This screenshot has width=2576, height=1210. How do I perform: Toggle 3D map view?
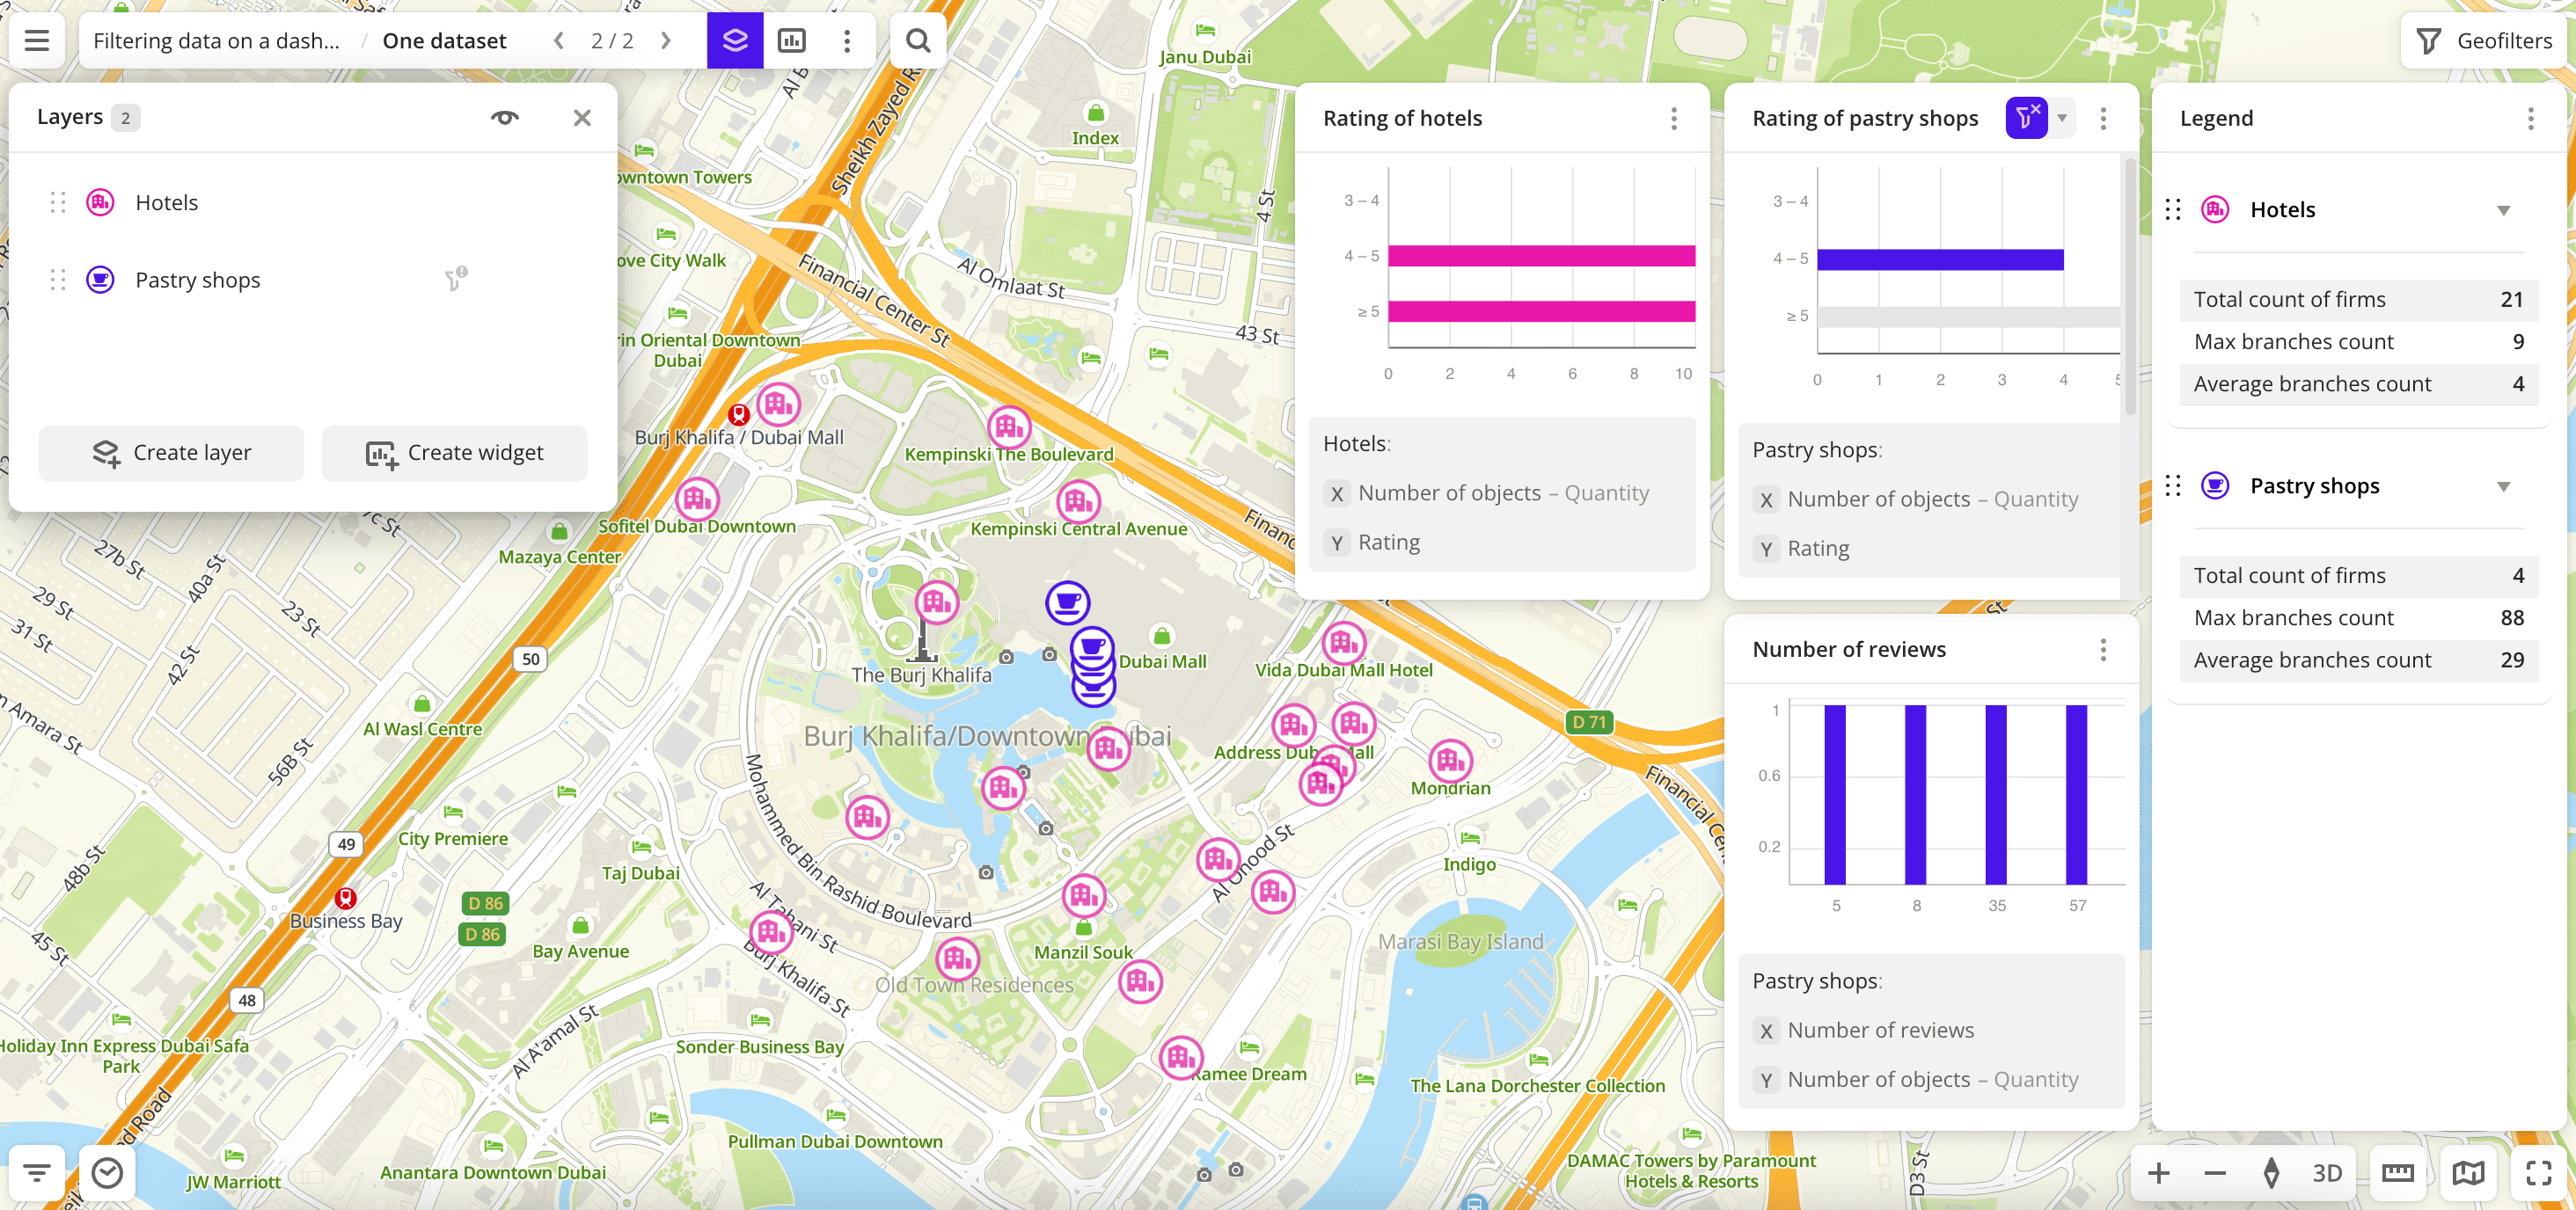coord(2327,1172)
